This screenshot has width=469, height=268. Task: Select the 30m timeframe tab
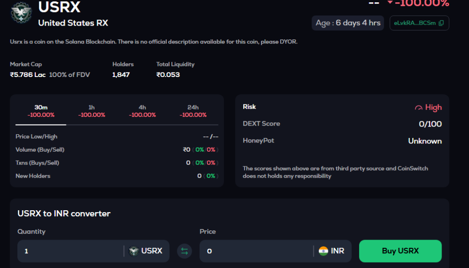(x=40, y=111)
